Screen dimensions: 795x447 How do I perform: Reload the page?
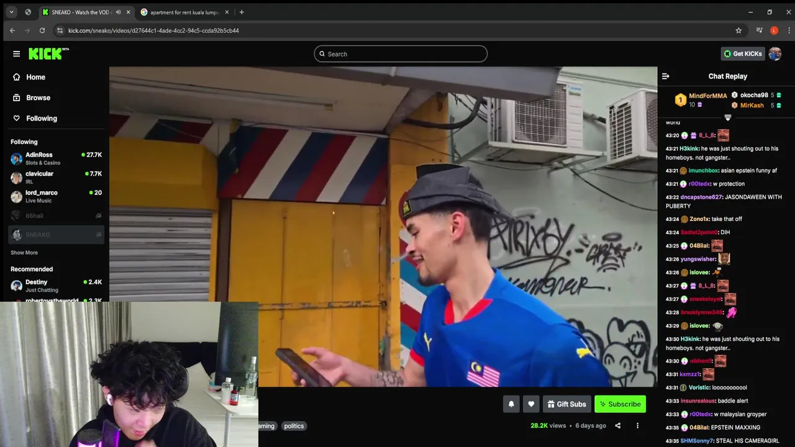coord(42,30)
